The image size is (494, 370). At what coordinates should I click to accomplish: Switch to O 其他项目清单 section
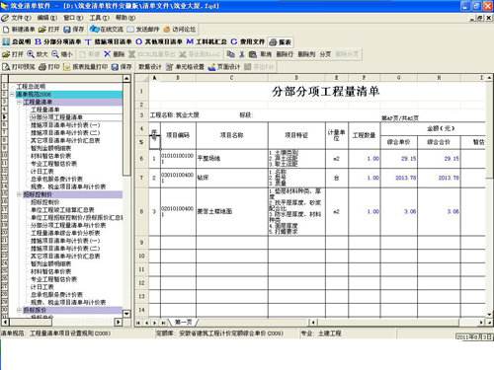[159, 41]
